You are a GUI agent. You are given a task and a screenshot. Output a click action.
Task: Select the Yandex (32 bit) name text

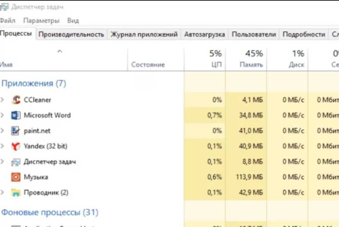tap(45, 146)
